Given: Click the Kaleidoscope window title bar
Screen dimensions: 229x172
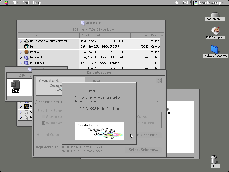Looking at the screenshot, I should (x=99, y=73).
